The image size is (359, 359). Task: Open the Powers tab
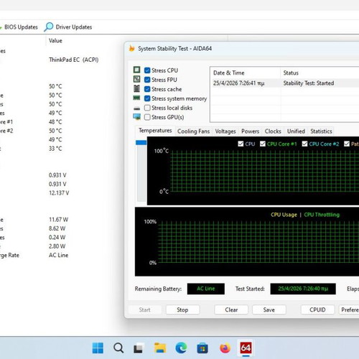pos(250,131)
